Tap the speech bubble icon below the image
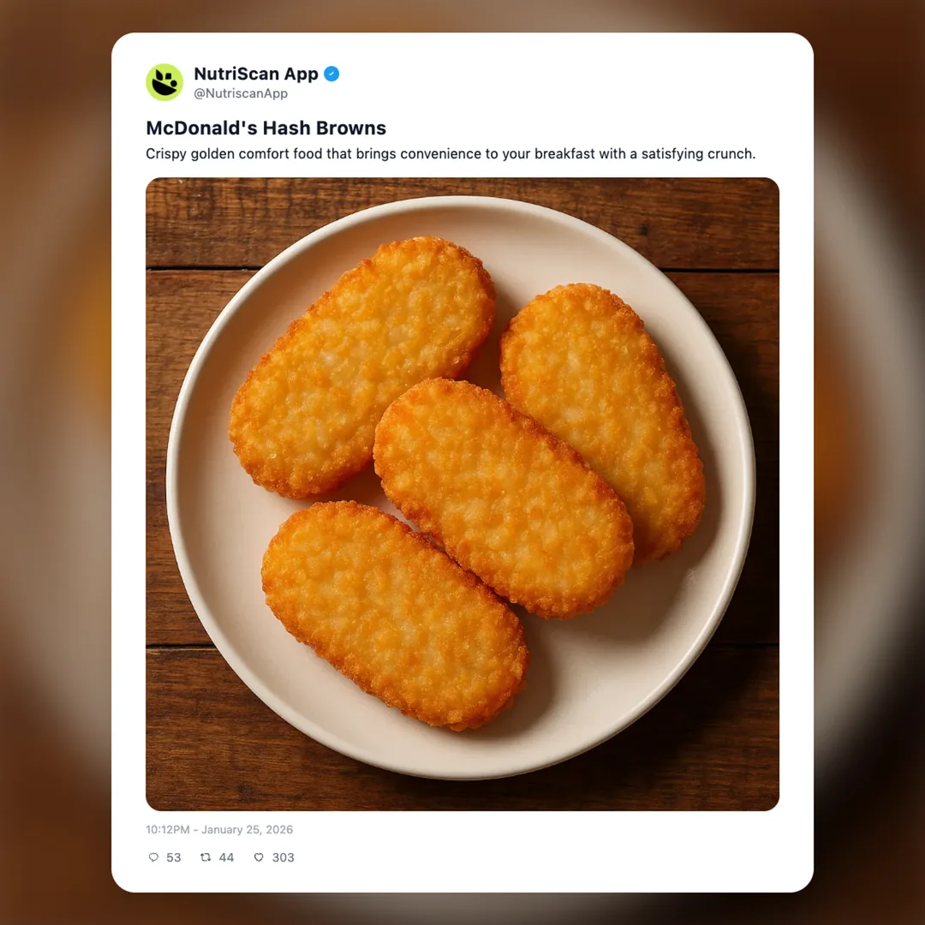925x925 pixels. 154,857
